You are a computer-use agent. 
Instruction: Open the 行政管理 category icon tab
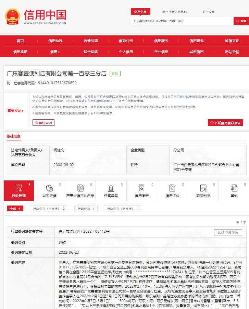(19, 188)
